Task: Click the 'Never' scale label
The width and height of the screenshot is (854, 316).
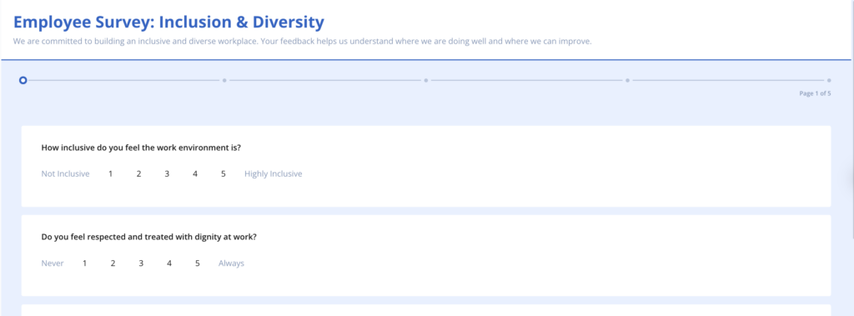Action: (x=53, y=263)
